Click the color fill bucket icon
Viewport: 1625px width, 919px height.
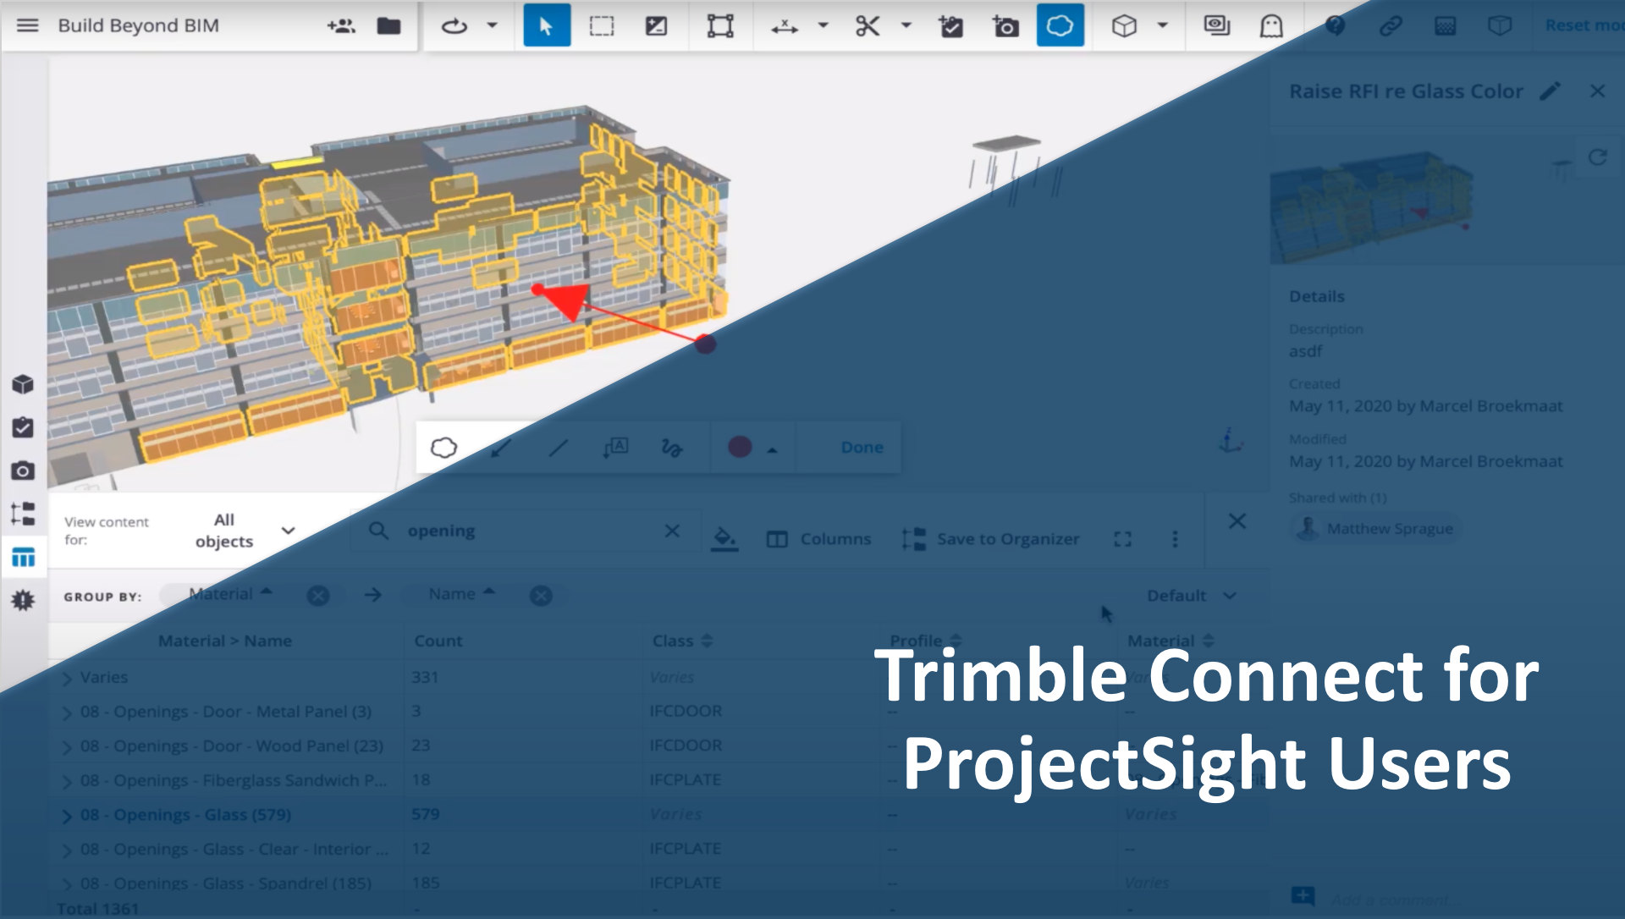click(x=724, y=538)
